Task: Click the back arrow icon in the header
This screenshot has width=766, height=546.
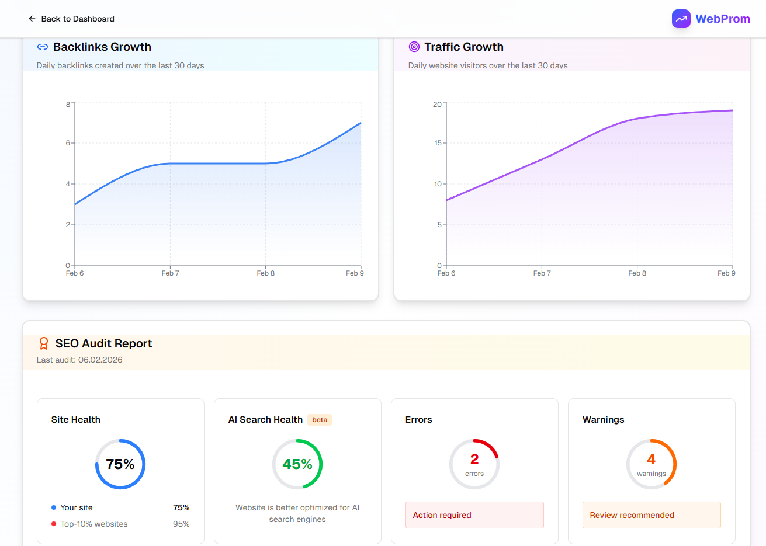Action: pos(32,19)
